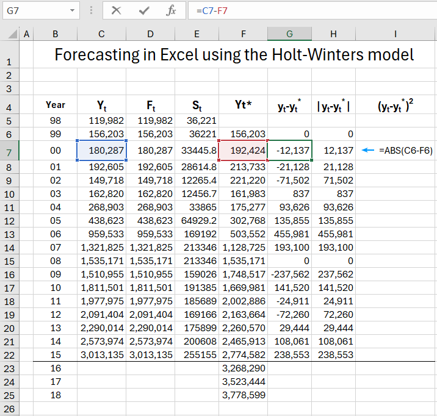The image size is (437, 416).
Task: Click cell E5 with value 36,221
Action: (x=197, y=121)
